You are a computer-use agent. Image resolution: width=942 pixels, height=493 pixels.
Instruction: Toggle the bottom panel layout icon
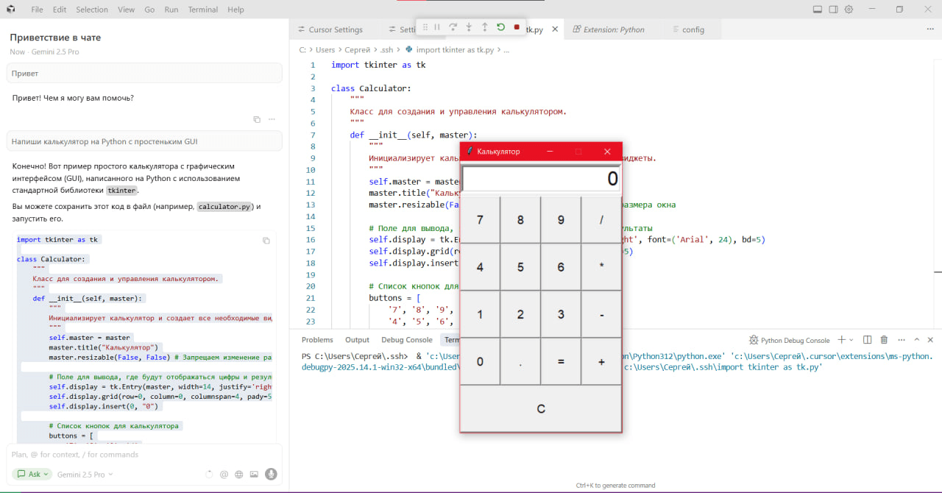tap(817, 10)
